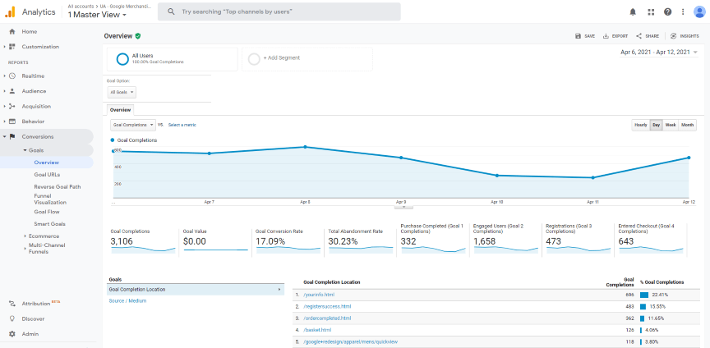The height and width of the screenshot is (348, 710).
Task: Click the Export download icon
Action: tap(606, 36)
